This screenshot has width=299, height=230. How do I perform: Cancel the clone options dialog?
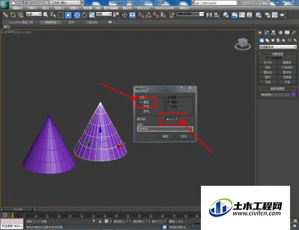click(x=184, y=136)
